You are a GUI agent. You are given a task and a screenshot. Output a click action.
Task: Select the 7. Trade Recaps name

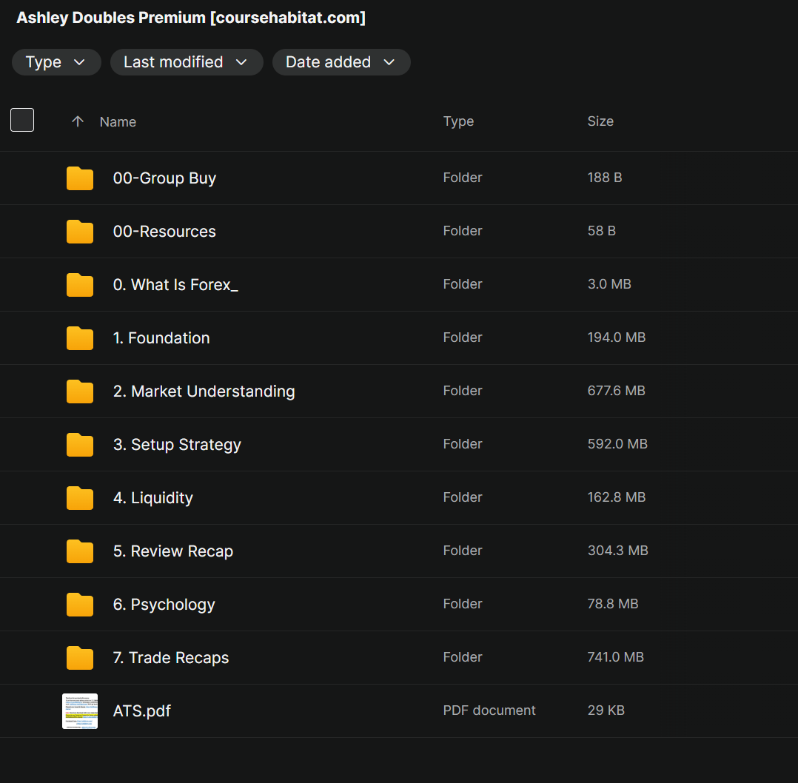171,657
